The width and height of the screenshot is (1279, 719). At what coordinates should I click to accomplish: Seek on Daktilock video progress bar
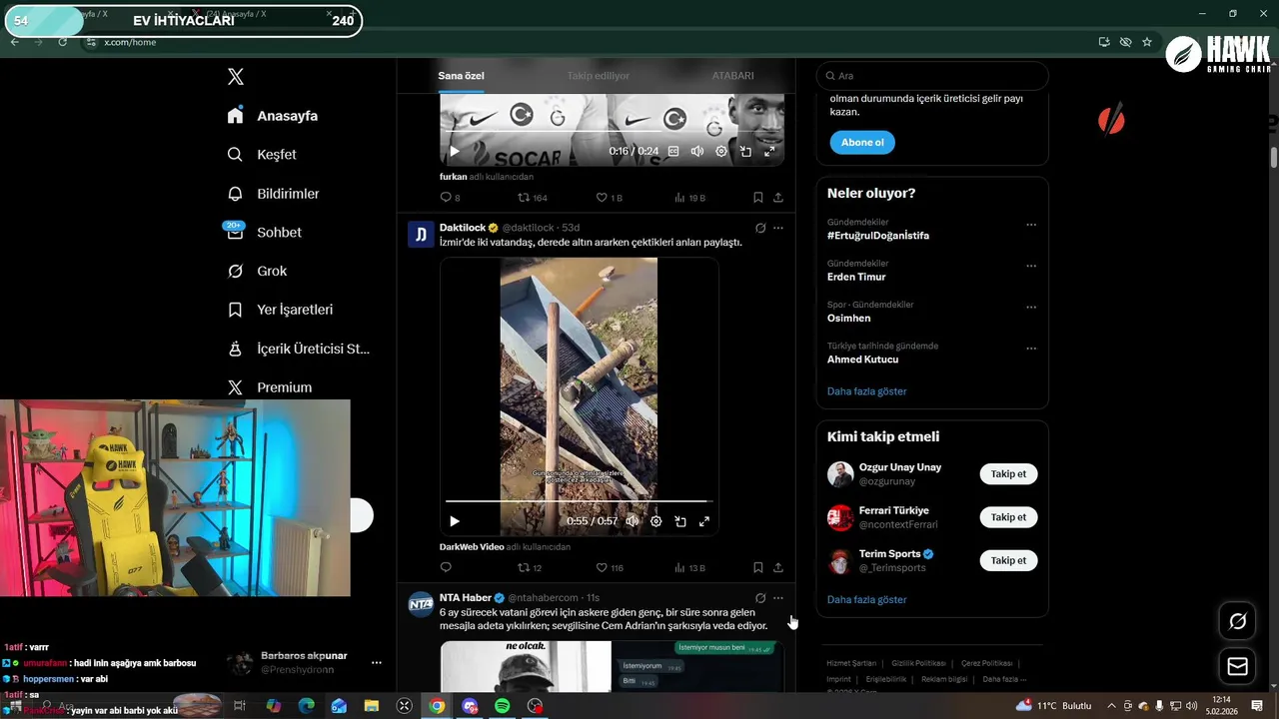579,500
